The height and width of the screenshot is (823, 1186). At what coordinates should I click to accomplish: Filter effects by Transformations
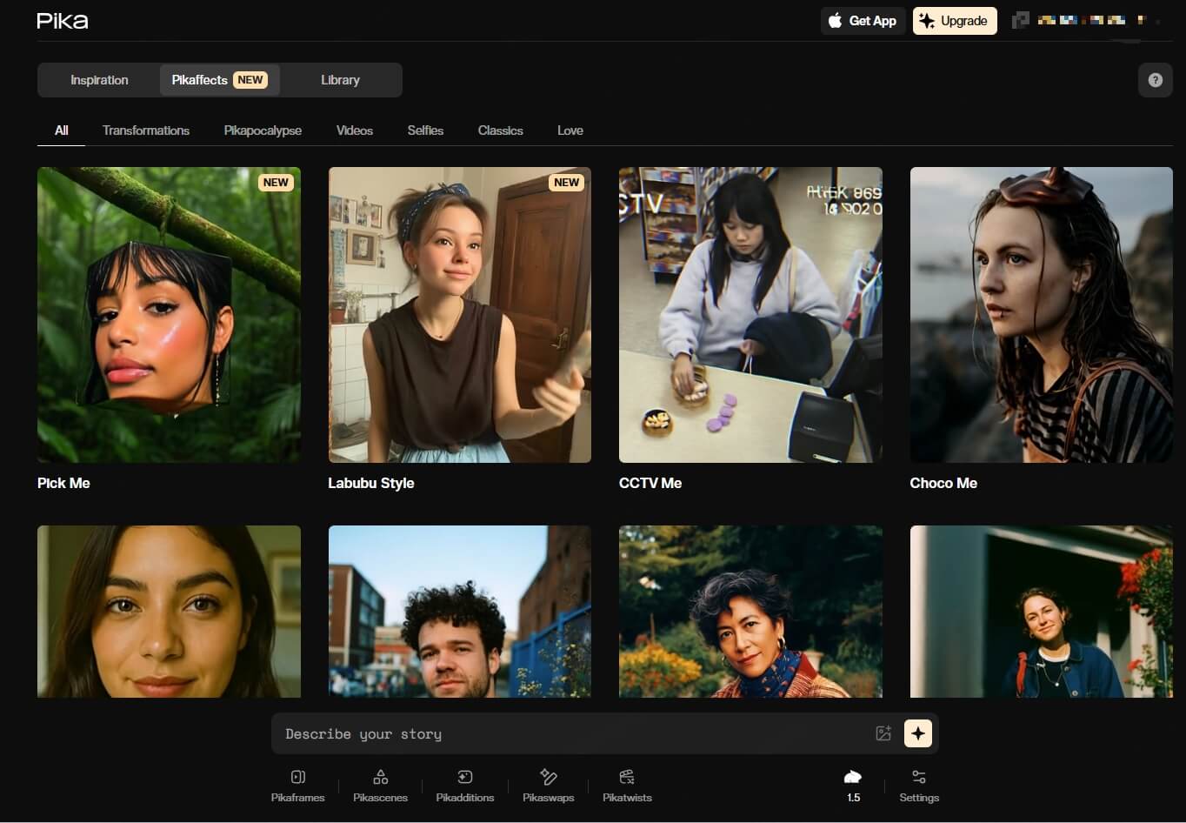click(146, 130)
